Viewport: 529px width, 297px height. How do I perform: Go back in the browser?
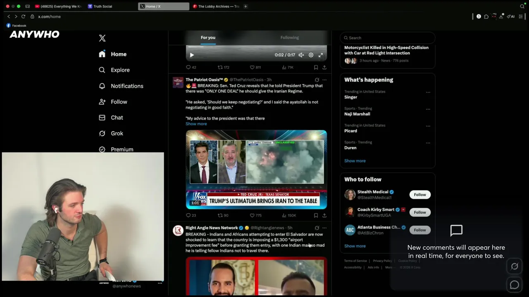(x=9, y=16)
